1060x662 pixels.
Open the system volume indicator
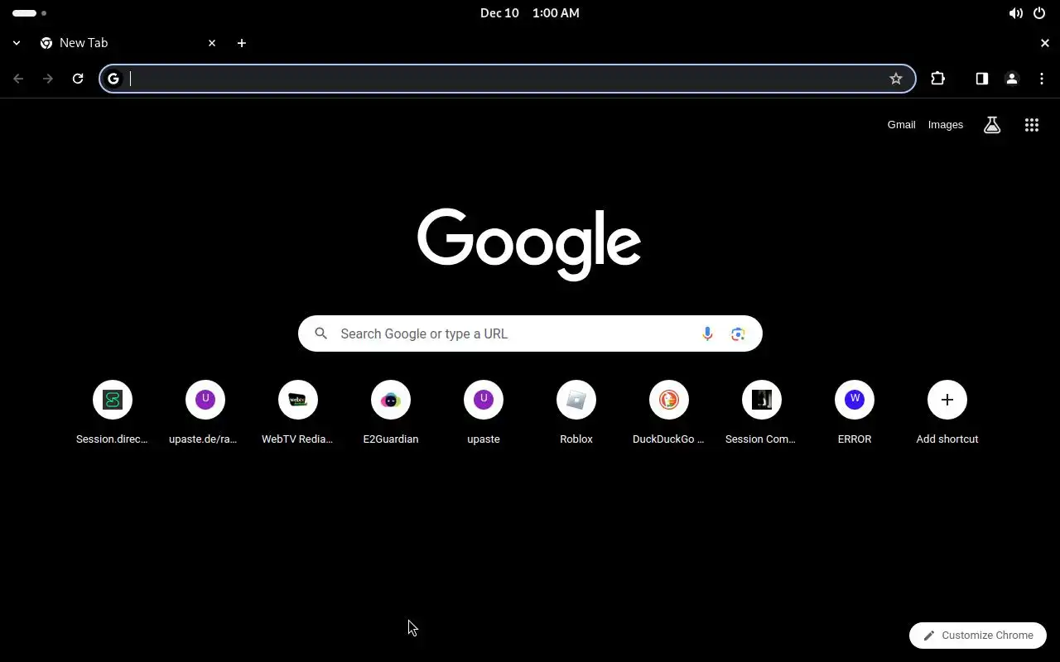pos(1015,13)
